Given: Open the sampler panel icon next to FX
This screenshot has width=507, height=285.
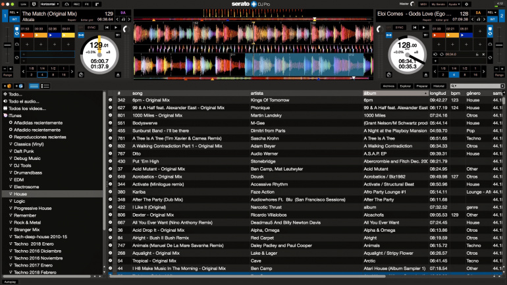Looking at the screenshot, I should point(97,4).
